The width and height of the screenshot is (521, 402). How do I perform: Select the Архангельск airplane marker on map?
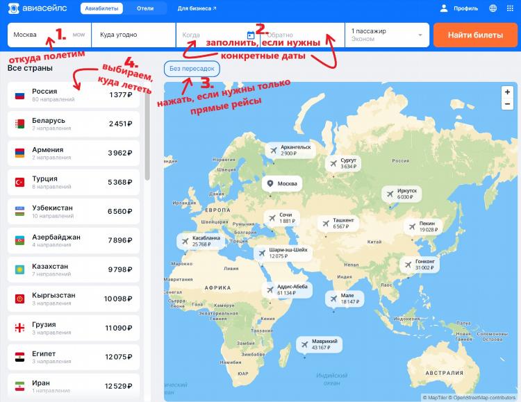coord(274,151)
